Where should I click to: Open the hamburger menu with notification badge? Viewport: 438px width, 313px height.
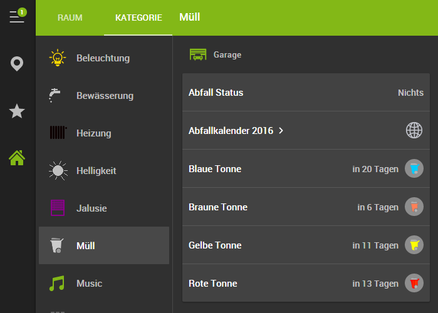(x=17, y=16)
